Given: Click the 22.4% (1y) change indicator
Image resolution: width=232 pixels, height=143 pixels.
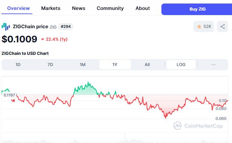Looking at the screenshot, I should pyautogui.click(x=54, y=39).
